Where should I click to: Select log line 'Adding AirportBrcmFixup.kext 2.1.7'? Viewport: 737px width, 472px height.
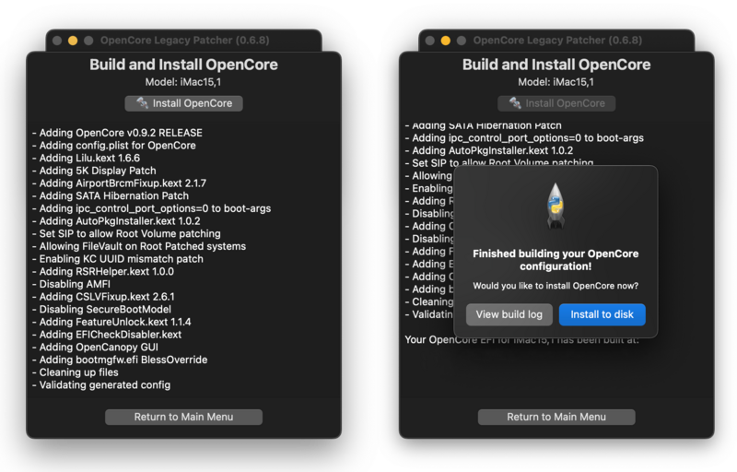120,183
